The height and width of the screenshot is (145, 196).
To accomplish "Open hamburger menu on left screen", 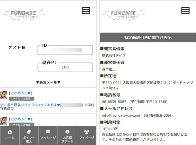I will point(85,11).
